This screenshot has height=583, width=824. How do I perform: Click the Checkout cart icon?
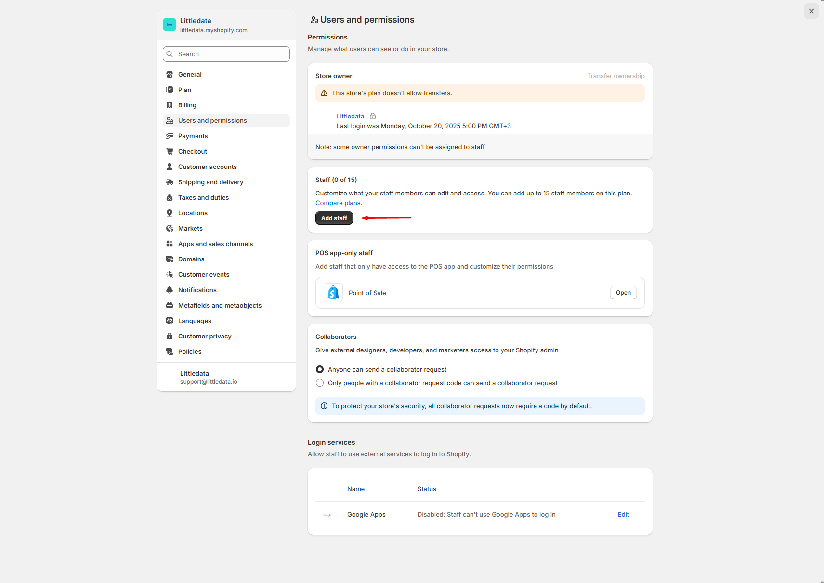pos(170,151)
